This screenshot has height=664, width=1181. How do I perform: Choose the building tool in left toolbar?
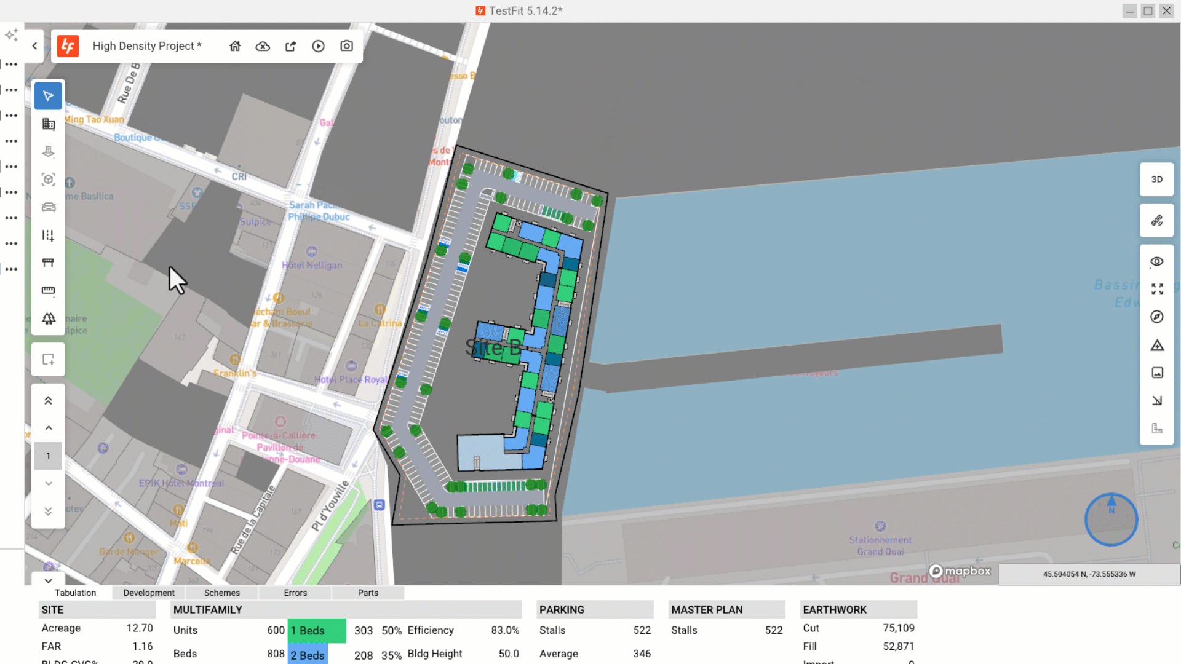point(48,124)
